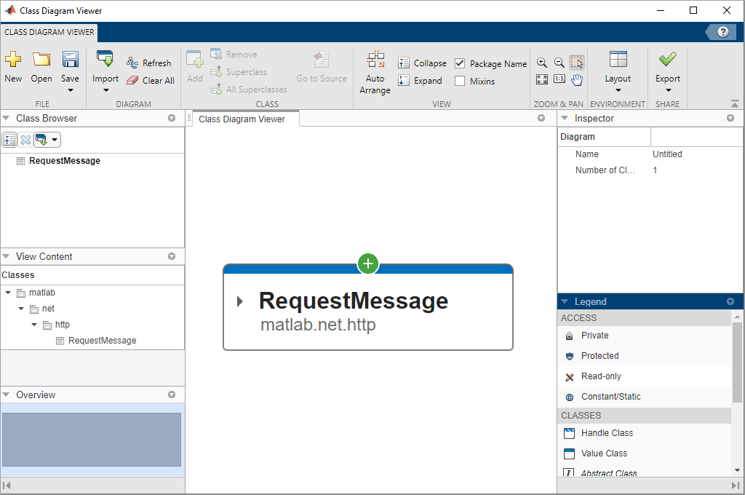Select the Zoom Out magnifier icon
Image resolution: width=745 pixels, height=495 pixels.
tap(559, 63)
